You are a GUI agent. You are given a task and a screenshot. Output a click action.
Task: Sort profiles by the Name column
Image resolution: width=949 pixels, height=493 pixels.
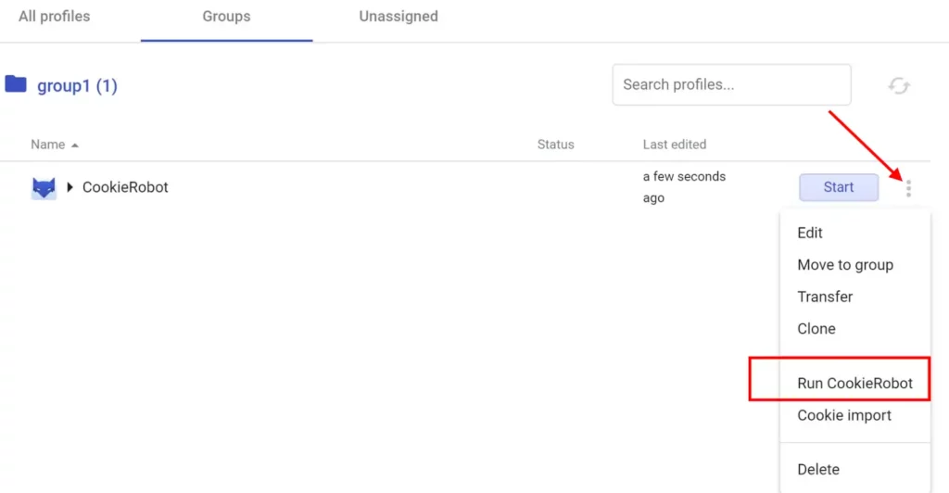pos(55,145)
